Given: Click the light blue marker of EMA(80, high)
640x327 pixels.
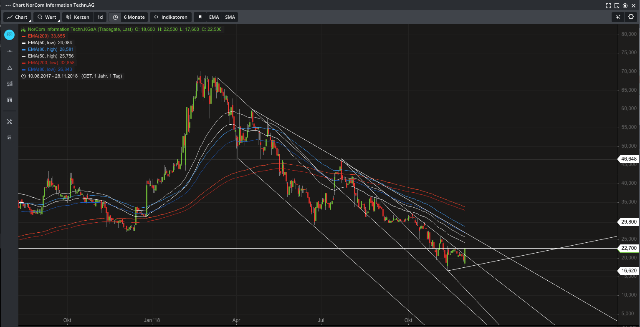Looking at the screenshot, I should point(23,50).
